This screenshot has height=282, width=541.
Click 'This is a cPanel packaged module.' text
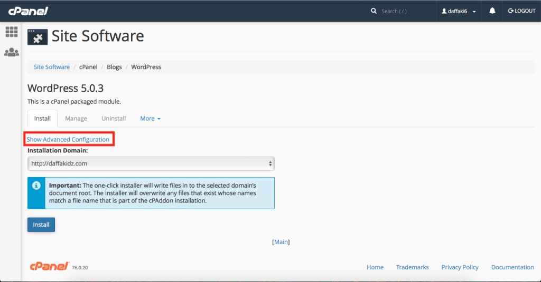(74, 102)
